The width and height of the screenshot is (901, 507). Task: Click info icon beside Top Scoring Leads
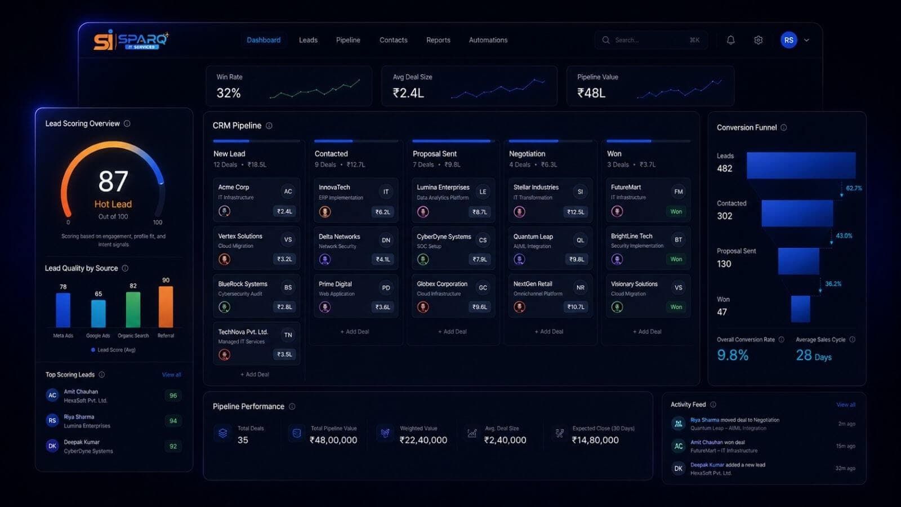point(102,375)
